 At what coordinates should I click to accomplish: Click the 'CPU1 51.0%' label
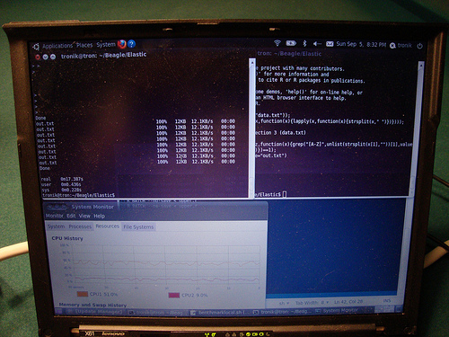(x=103, y=294)
